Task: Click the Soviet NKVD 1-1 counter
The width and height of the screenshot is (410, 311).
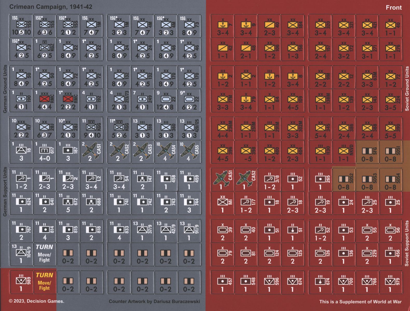Action: coord(344,152)
